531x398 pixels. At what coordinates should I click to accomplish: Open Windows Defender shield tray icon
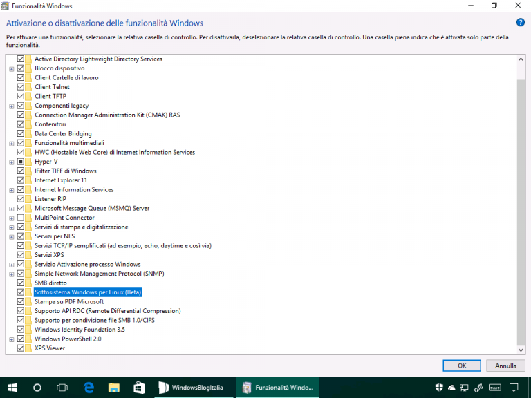pyautogui.click(x=439, y=388)
